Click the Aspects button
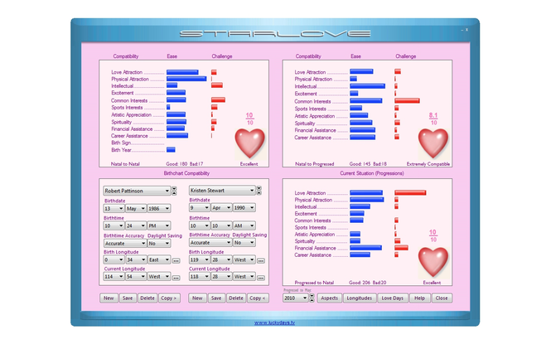This screenshot has height=344, width=551. [329, 297]
